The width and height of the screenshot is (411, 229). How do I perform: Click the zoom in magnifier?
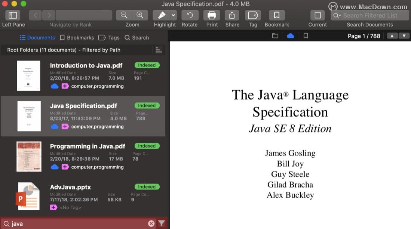(x=140, y=15)
